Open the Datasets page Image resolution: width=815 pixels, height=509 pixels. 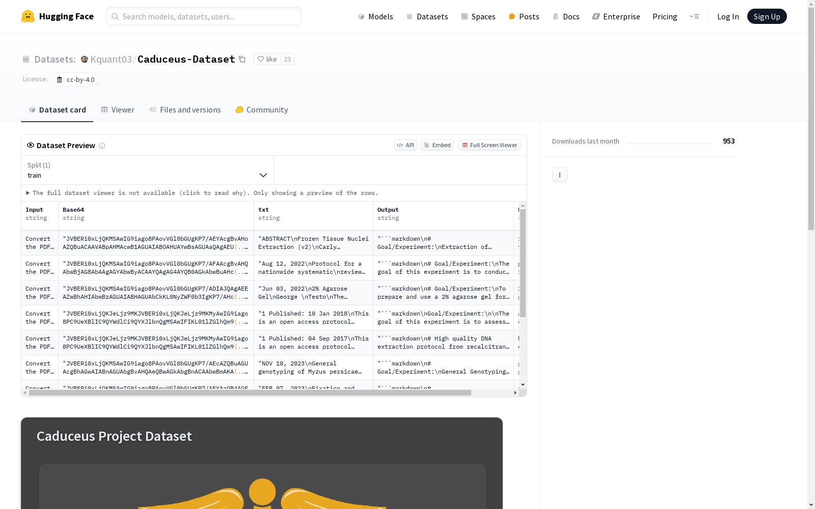tap(427, 16)
